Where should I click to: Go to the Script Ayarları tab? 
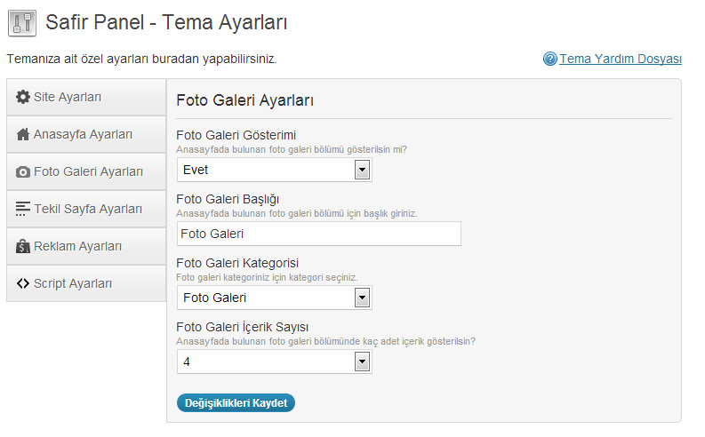(x=86, y=283)
